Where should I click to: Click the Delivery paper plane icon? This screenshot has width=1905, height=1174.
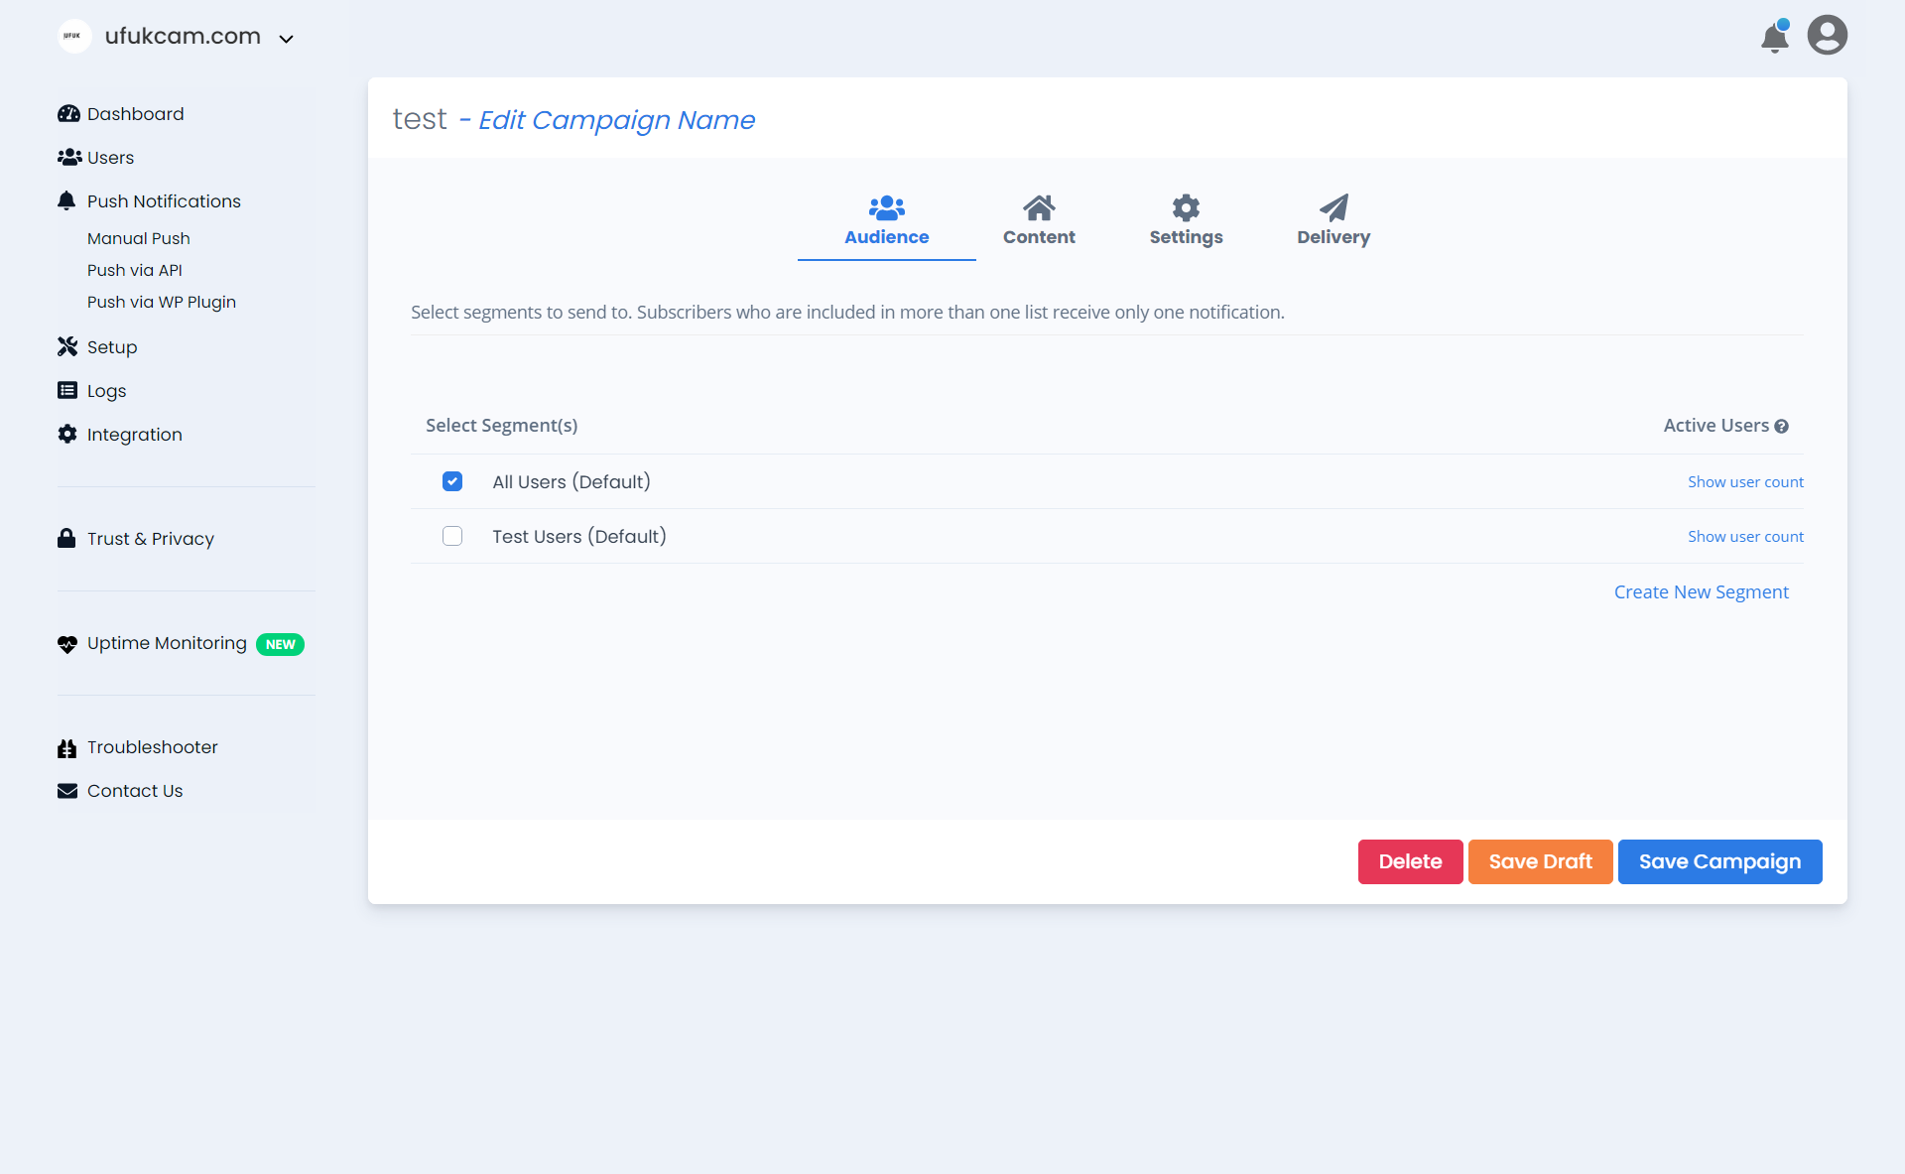pyautogui.click(x=1333, y=208)
